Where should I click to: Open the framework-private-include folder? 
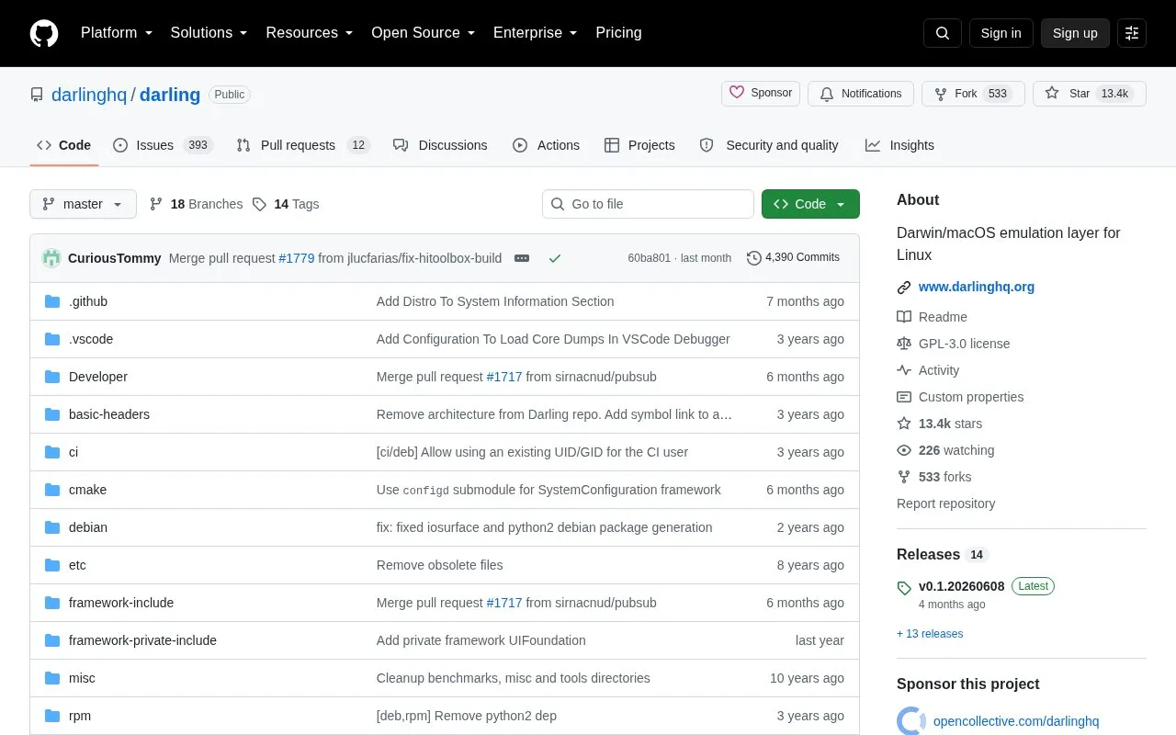142,640
